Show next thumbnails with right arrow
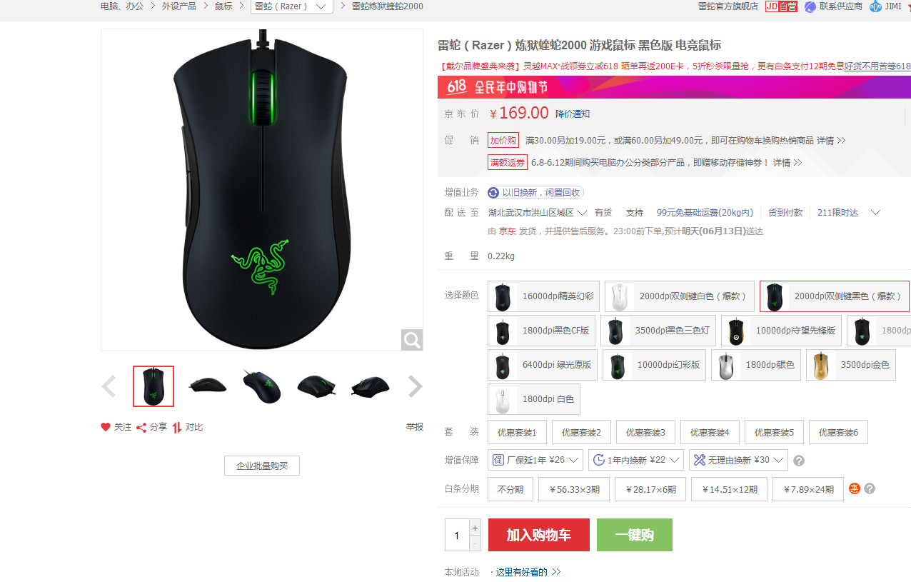 click(x=416, y=387)
